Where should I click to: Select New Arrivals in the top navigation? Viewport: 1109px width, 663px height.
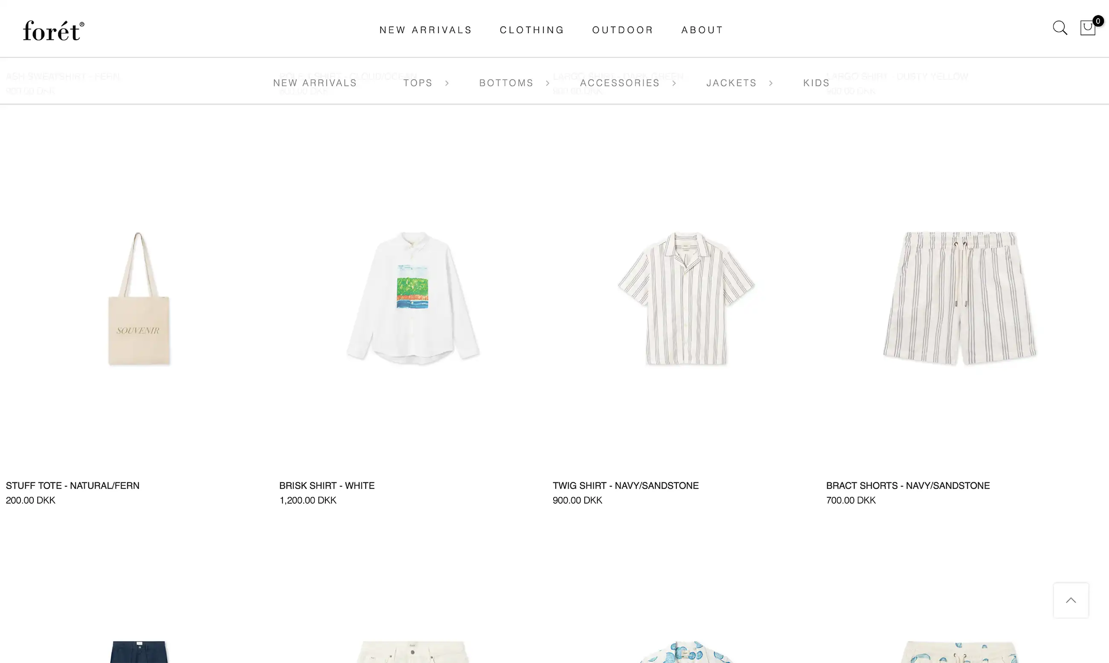[425, 30]
